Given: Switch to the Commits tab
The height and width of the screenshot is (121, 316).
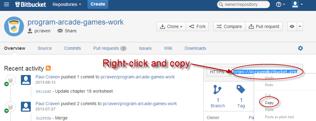Looking at the screenshot, I should (73, 48).
